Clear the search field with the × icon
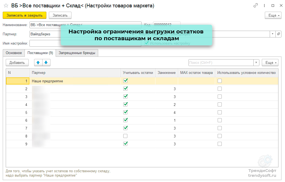The width and height of the screenshot is (285, 182). coord(256,63)
